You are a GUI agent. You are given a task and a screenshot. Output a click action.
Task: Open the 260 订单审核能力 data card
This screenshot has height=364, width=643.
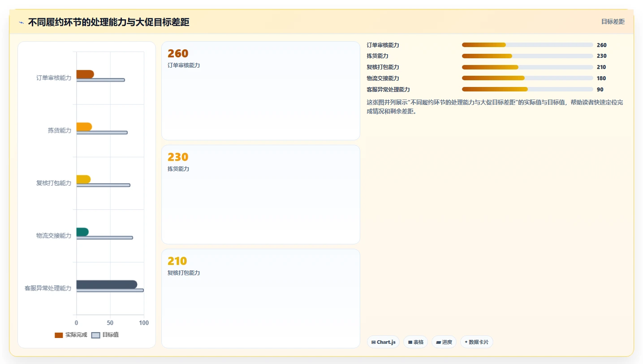point(261,91)
